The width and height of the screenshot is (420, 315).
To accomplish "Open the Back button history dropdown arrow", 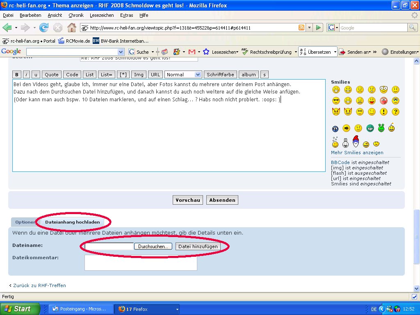I will [x=16, y=27].
